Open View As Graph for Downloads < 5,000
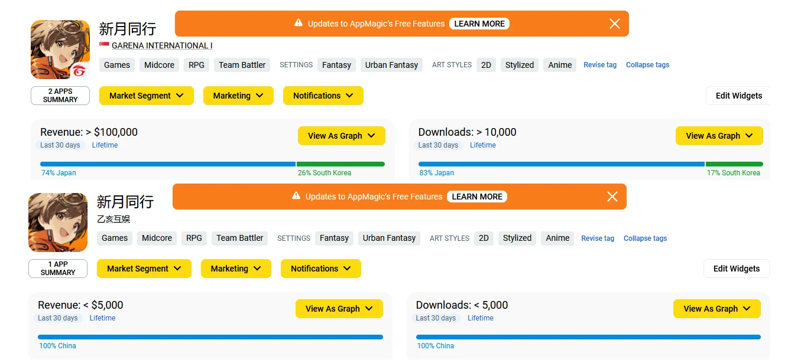 (717, 309)
